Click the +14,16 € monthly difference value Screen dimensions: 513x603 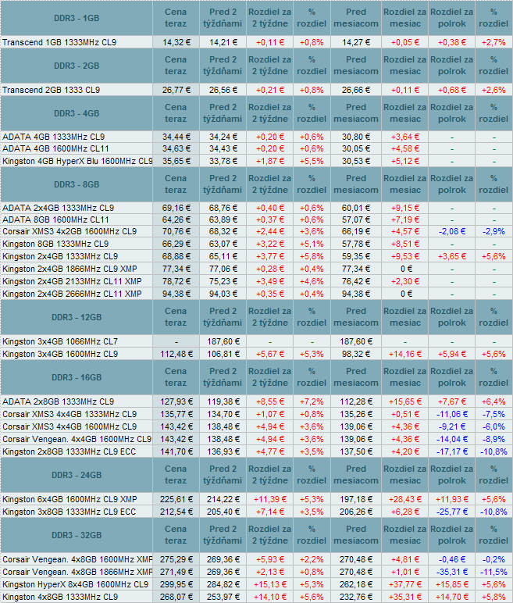tap(405, 354)
